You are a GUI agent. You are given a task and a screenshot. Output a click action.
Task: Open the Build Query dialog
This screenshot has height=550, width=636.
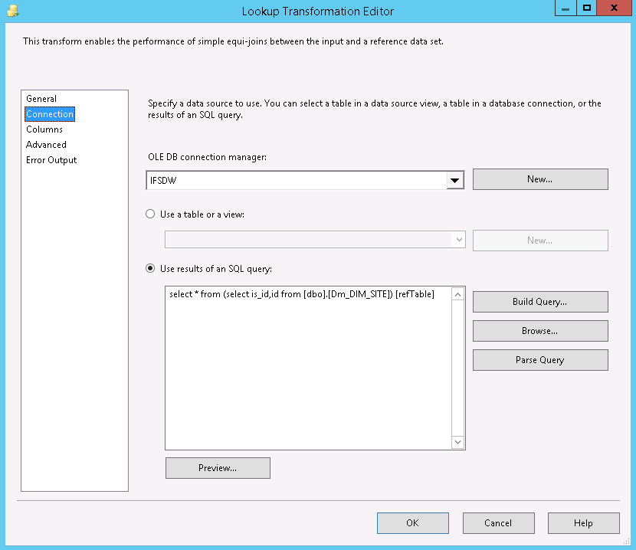tap(539, 302)
